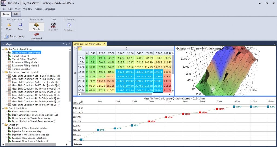Viewport: 277px width, 147px height.
Task: Select Mass Air Flow Static Value map
Action: [x=27, y=53]
